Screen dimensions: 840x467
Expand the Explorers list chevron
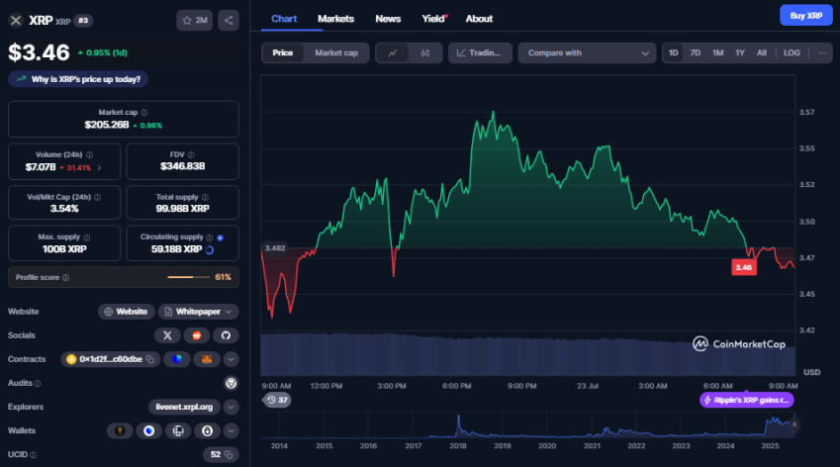click(231, 407)
